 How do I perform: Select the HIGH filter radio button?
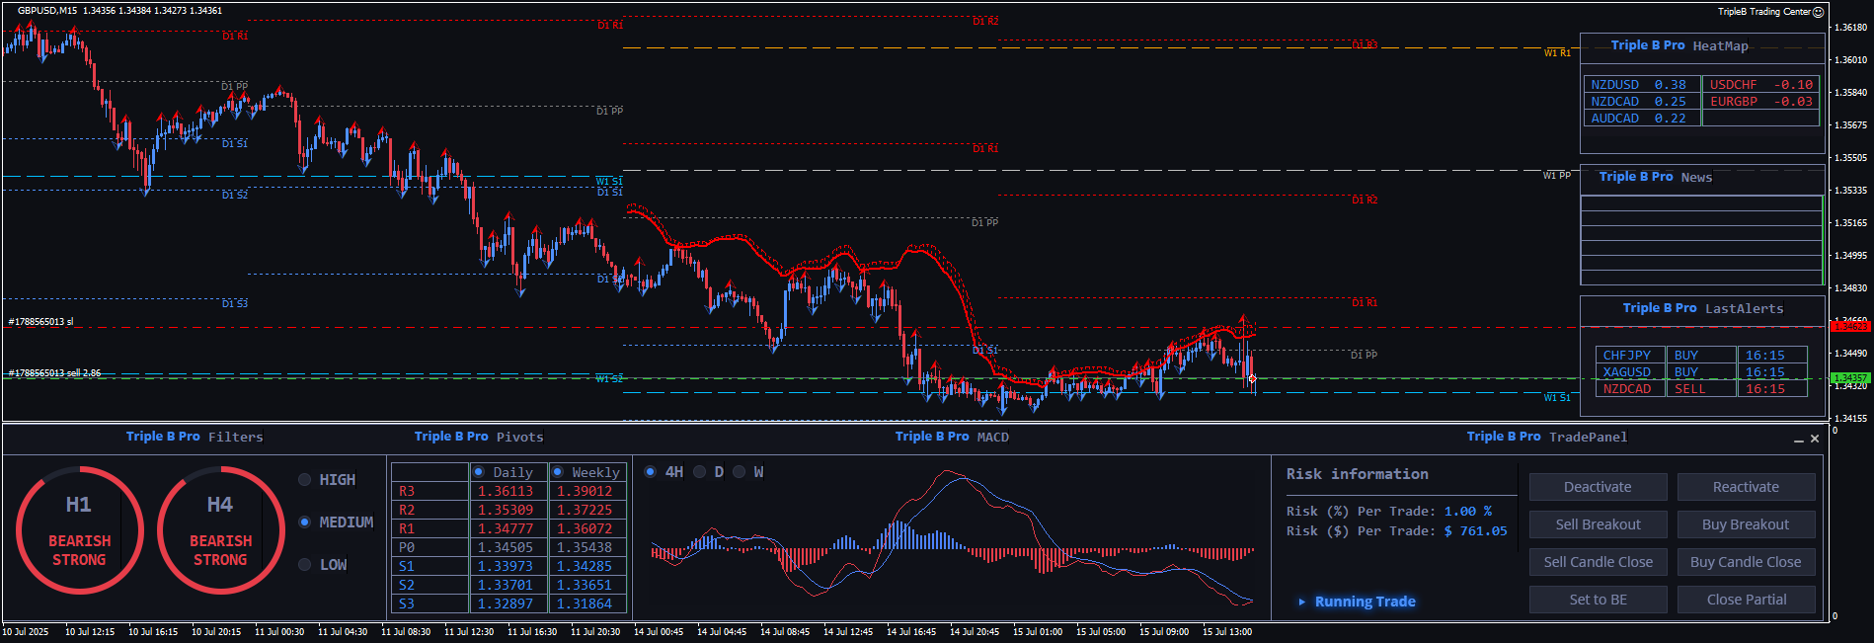click(x=305, y=480)
